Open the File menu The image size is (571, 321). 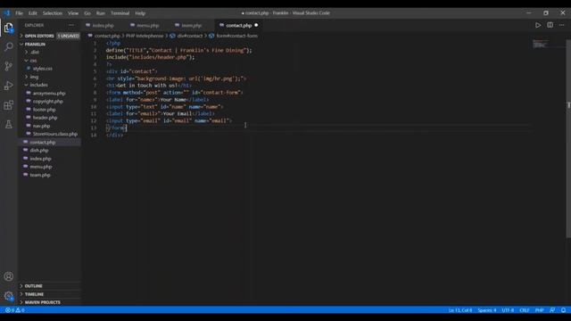coord(19,13)
